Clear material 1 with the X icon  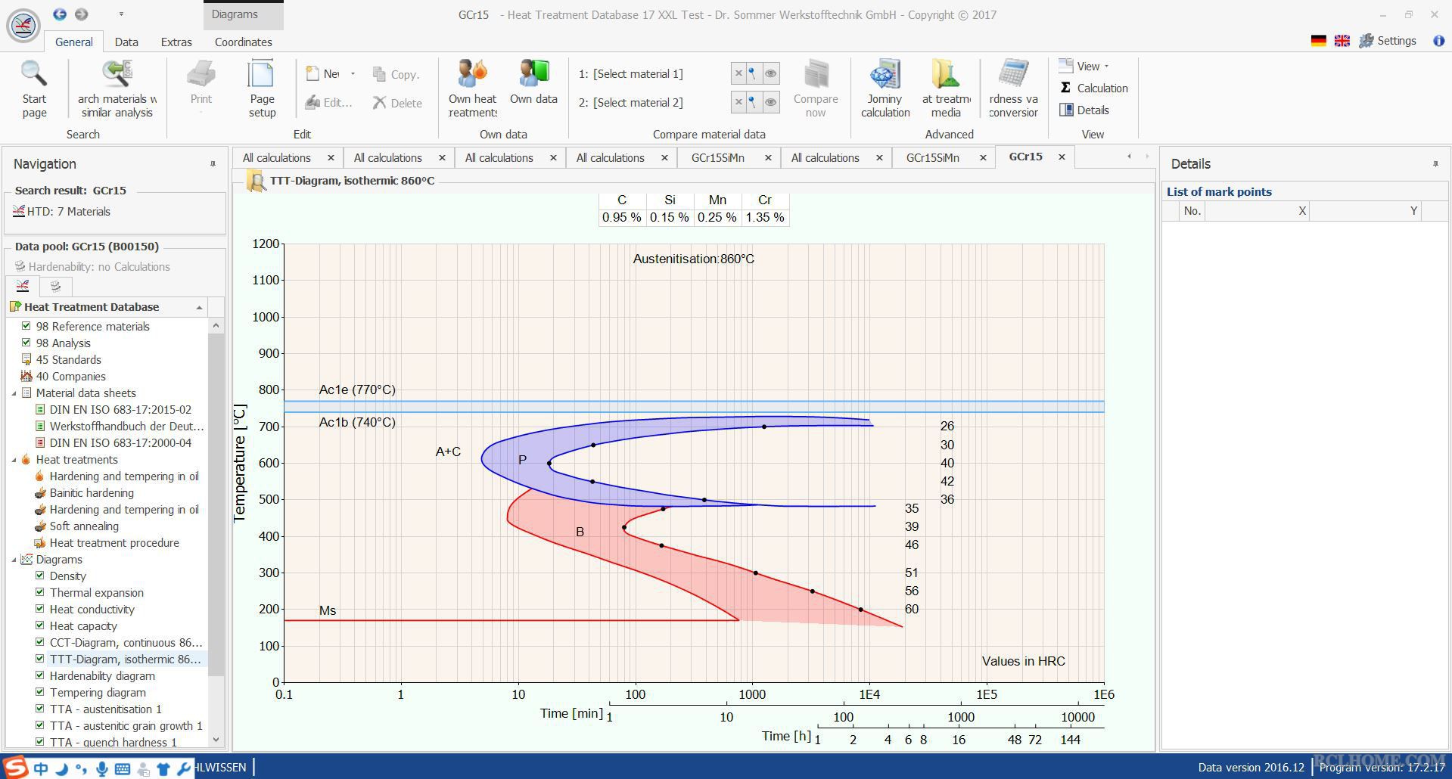(x=738, y=73)
